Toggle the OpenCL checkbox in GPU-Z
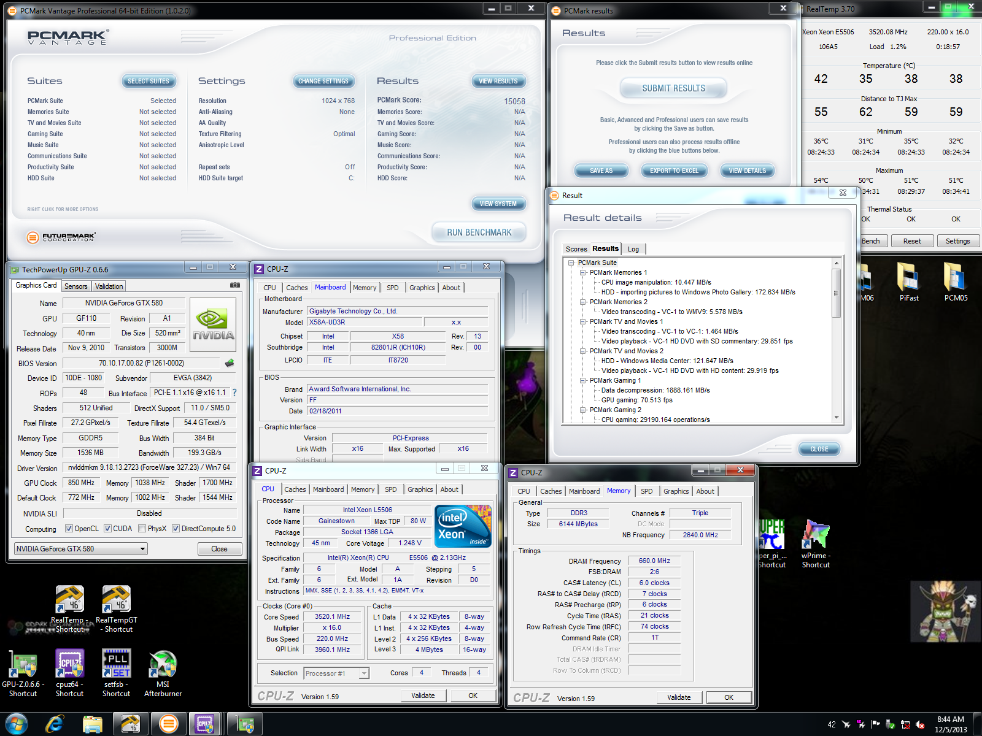This screenshot has height=736, width=982. coord(69,529)
